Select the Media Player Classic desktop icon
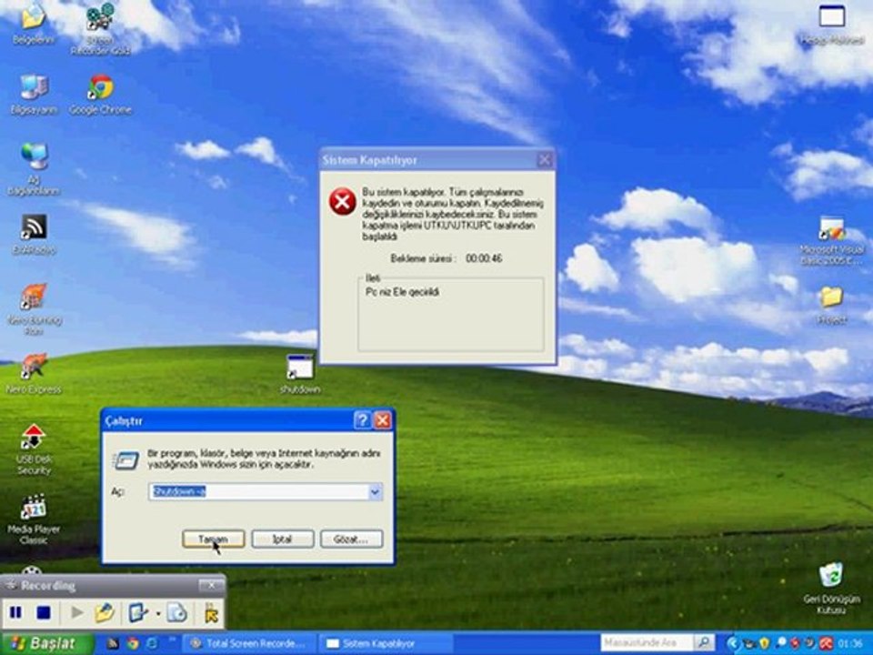This screenshot has width=873, height=655. click(x=34, y=519)
